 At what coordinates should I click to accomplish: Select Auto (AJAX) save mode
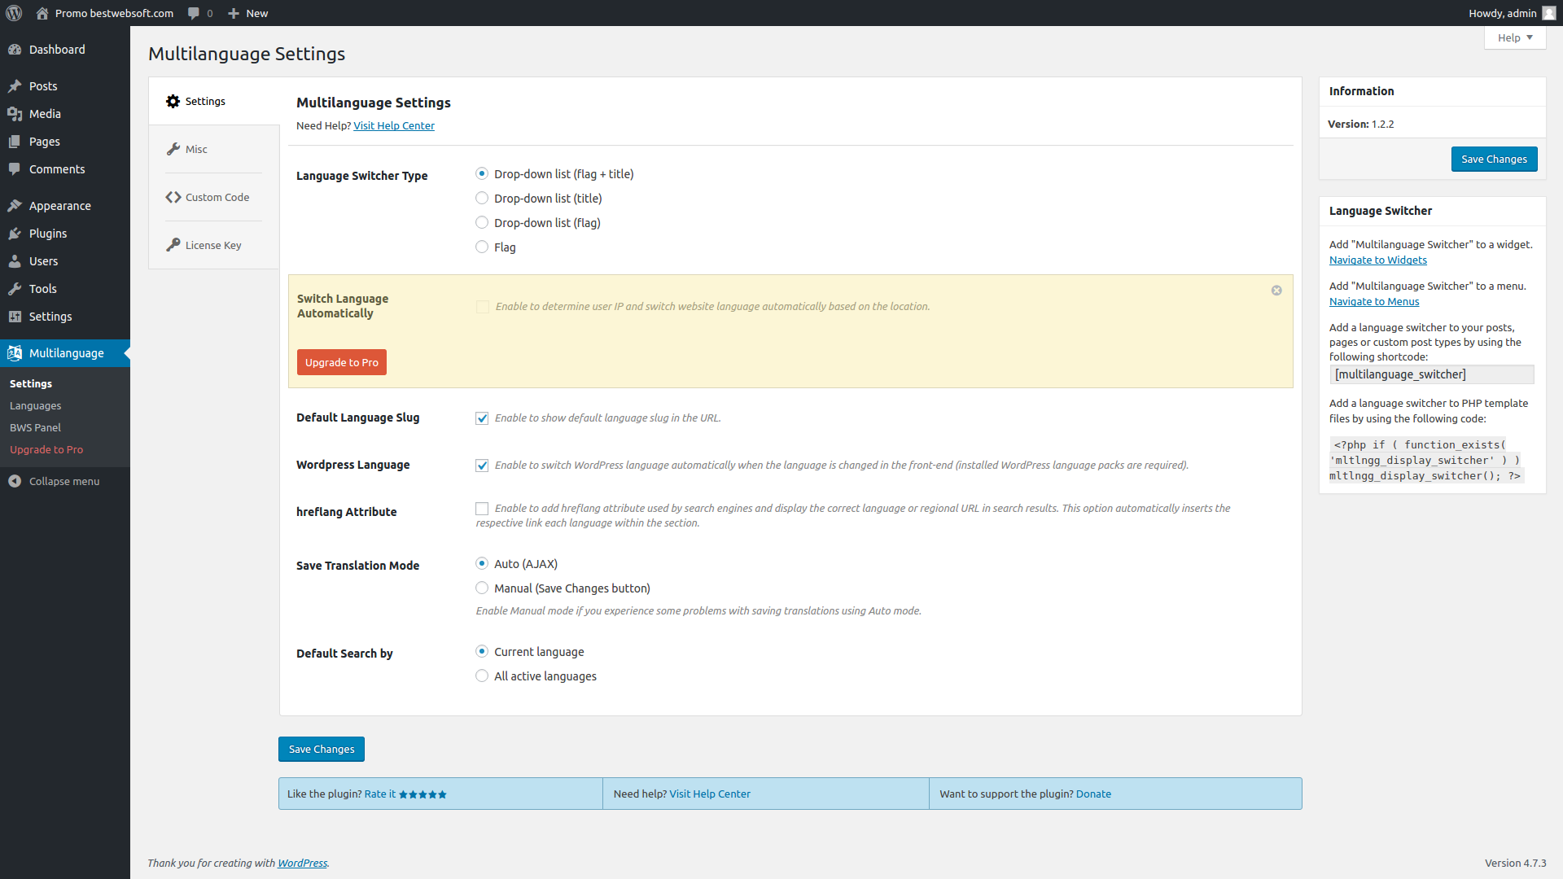click(482, 563)
